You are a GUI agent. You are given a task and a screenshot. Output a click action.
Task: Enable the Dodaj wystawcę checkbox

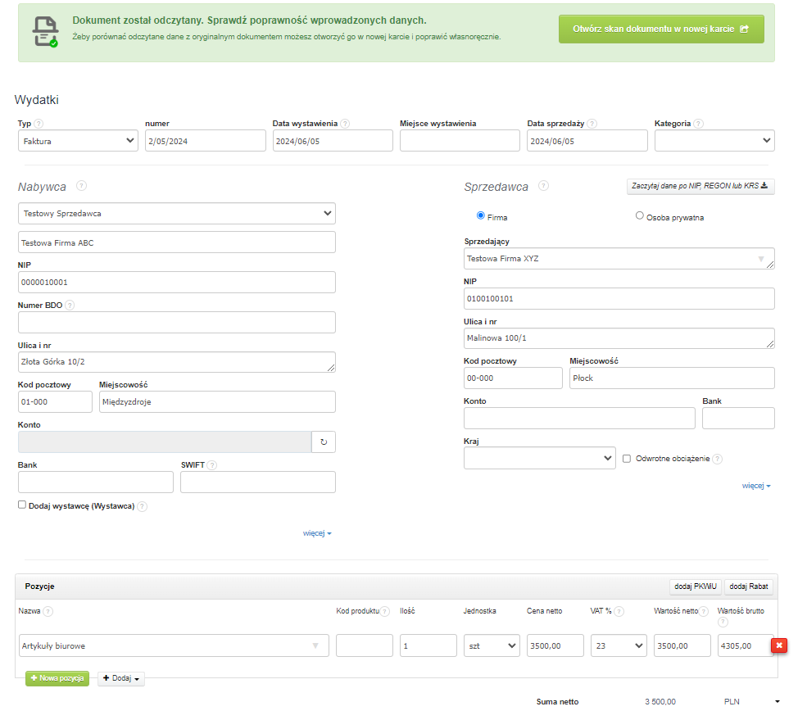(x=22, y=505)
